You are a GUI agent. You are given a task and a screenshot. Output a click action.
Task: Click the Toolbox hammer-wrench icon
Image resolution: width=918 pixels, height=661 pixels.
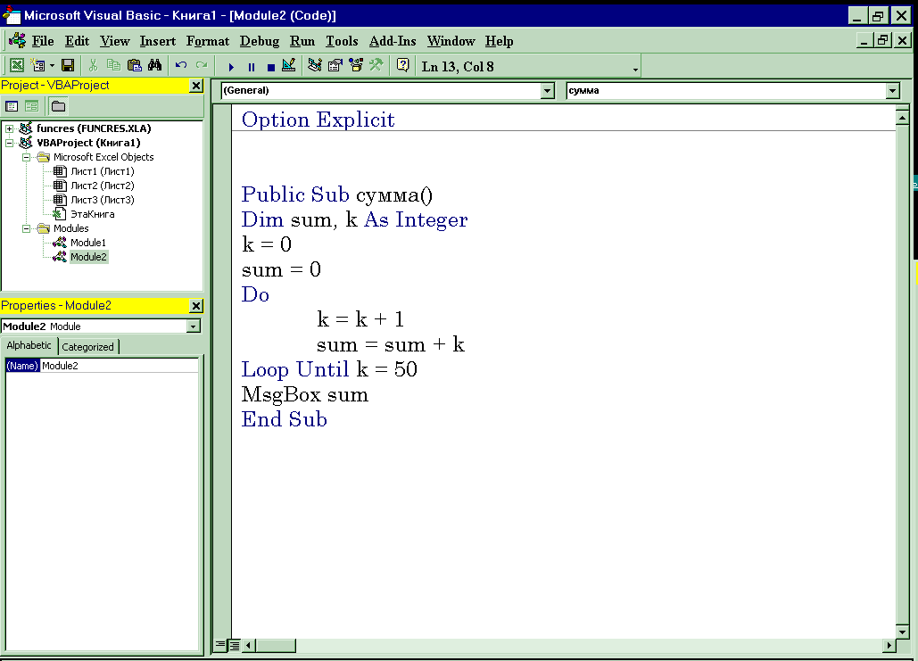point(376,66)
